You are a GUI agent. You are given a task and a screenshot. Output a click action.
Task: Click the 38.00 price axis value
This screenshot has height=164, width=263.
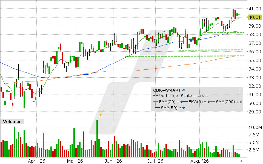point(255,34)
